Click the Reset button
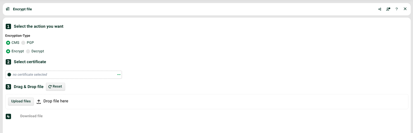The width and height of the screenshot is (413, 133). click(56, 87)
